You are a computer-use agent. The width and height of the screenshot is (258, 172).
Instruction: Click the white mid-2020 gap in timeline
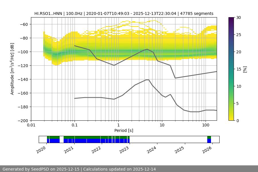point(61,139)
